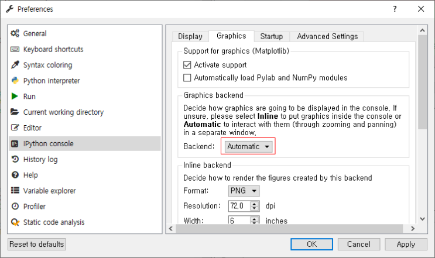Click the Python interpreter icon

click(15, 81)
